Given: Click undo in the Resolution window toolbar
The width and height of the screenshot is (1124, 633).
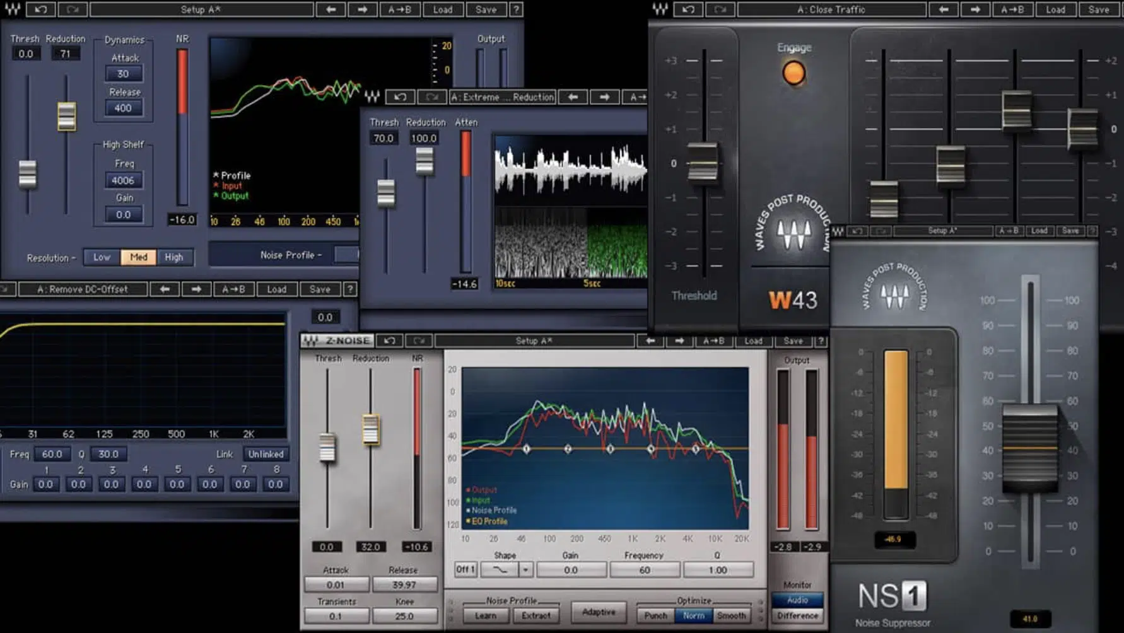Looking at the screenshot, I should tap(41, 9).
